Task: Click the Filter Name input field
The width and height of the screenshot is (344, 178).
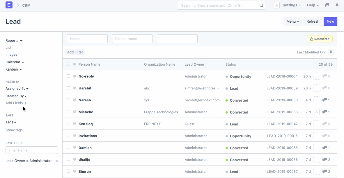Action: (32, 150)
